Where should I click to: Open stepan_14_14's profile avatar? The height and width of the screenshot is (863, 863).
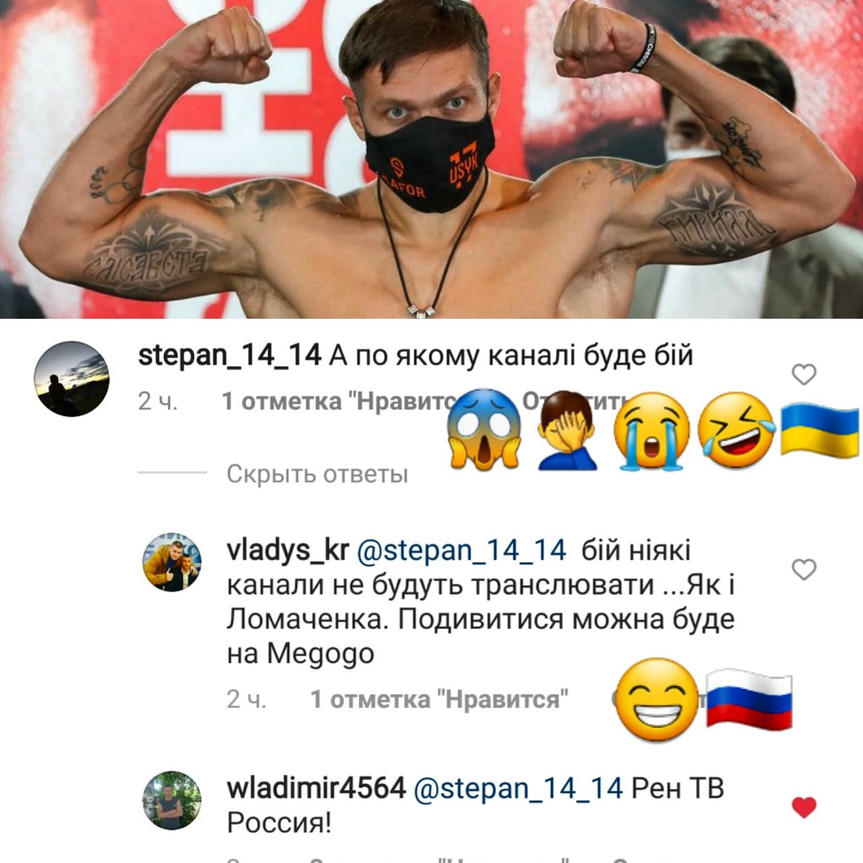(72, 378)
